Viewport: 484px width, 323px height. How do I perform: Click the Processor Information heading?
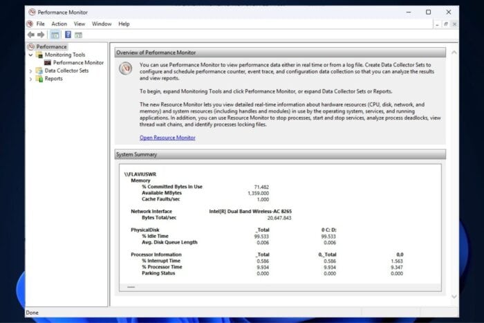click(156, 255)
